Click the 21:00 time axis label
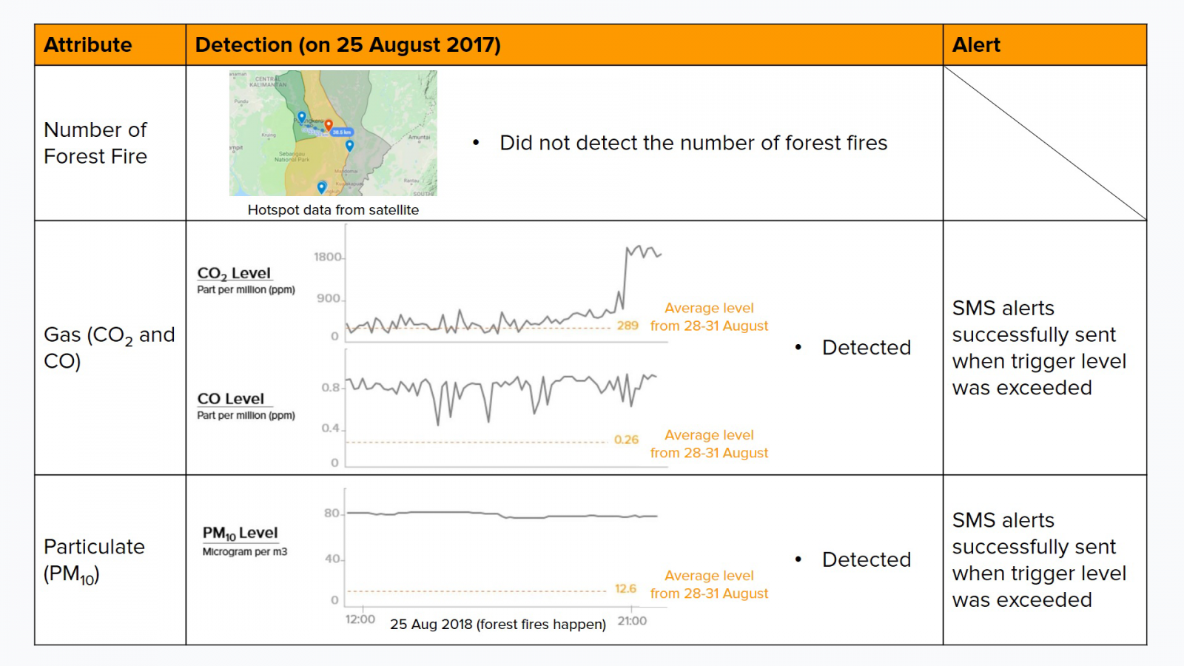The image size is (1184, 666). 632,621
